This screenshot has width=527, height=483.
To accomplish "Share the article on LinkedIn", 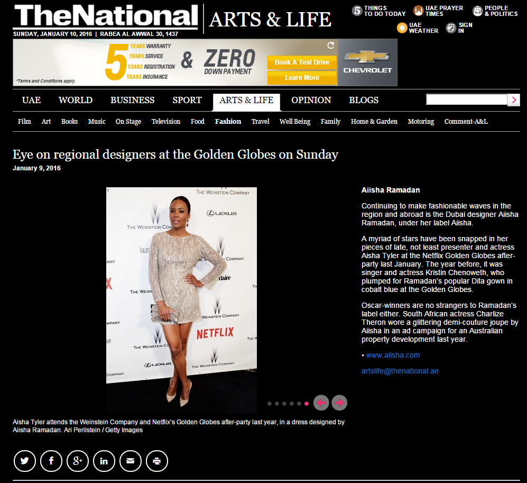I will pyautogui.click(x=104, y=461).
